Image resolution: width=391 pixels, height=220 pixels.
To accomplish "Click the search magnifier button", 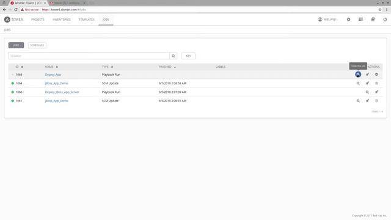I will (x=174, y=56).
